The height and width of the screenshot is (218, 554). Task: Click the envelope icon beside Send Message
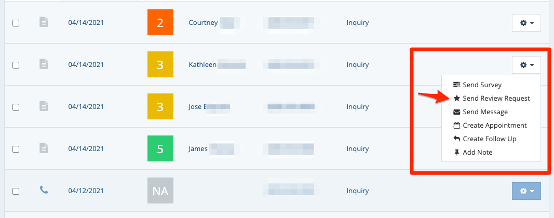[x=456, y=112]
